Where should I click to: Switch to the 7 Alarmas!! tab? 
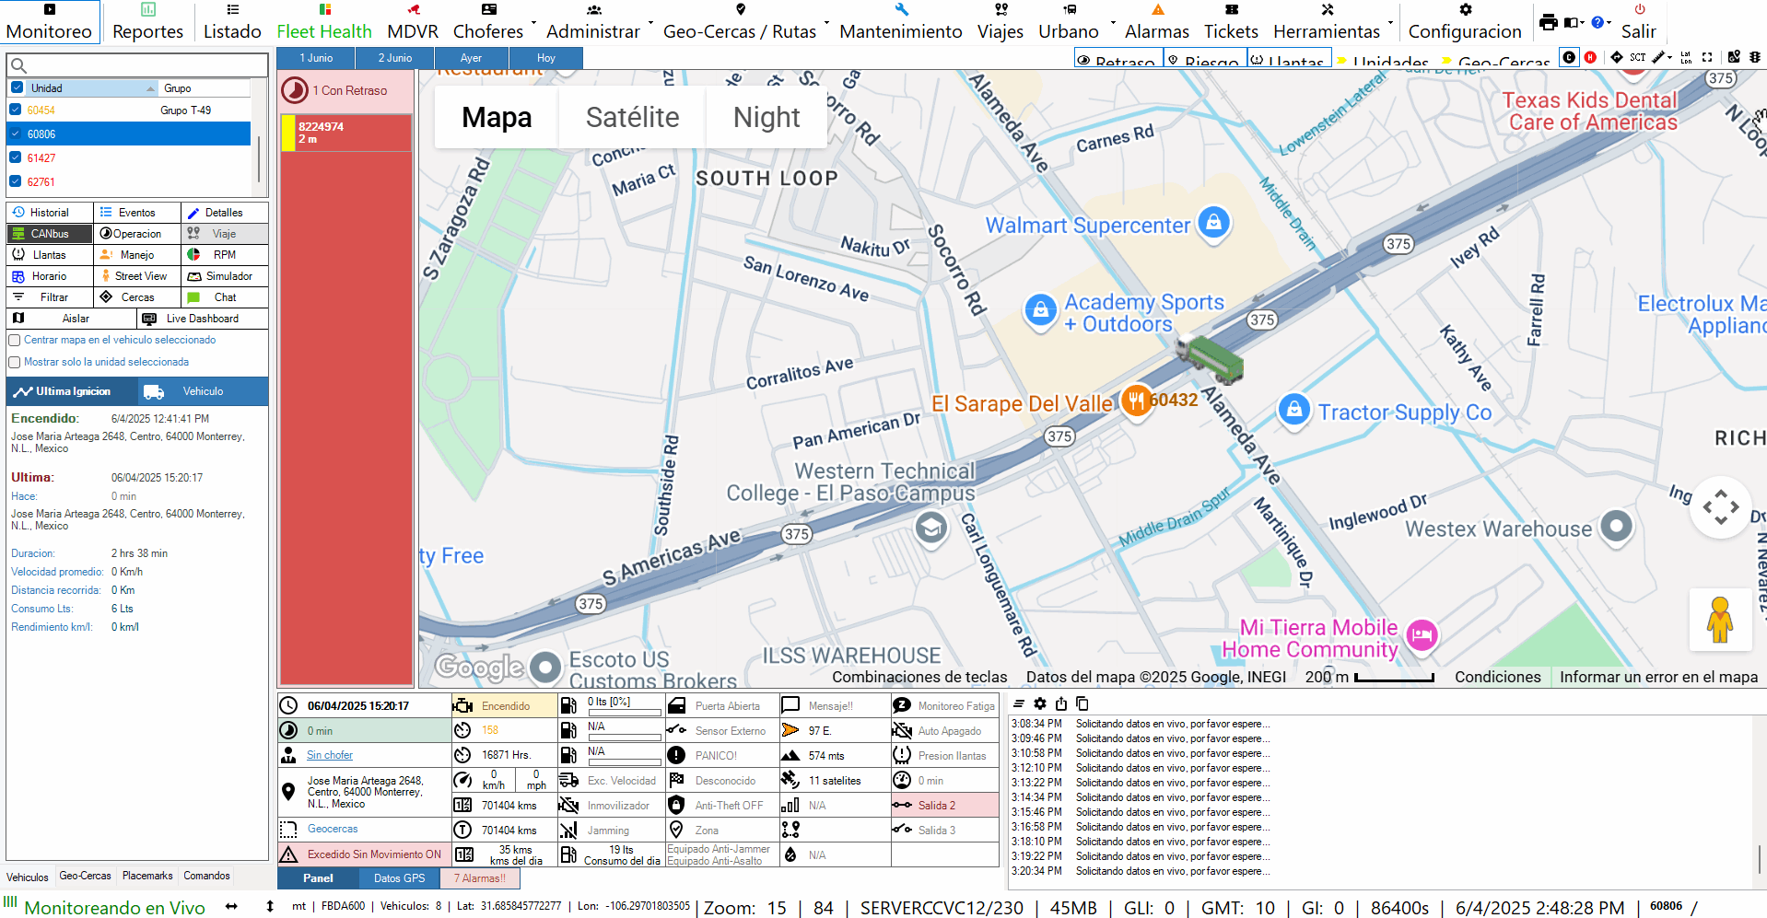[479, 878]
